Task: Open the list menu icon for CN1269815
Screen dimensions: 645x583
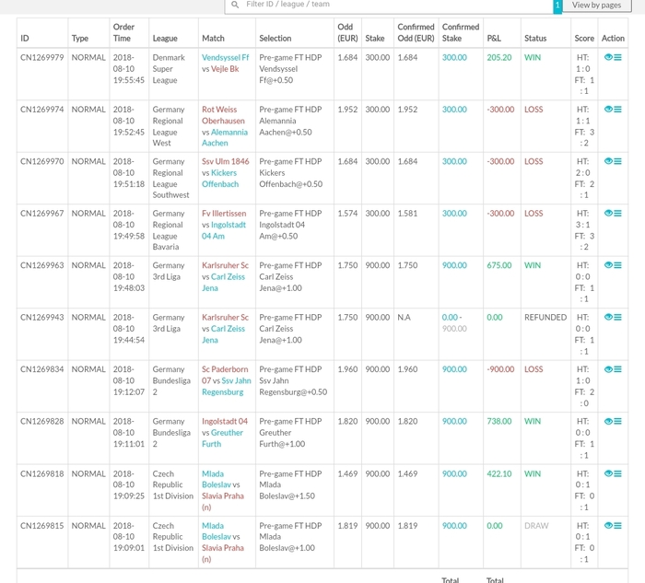Action: (617, 526)
